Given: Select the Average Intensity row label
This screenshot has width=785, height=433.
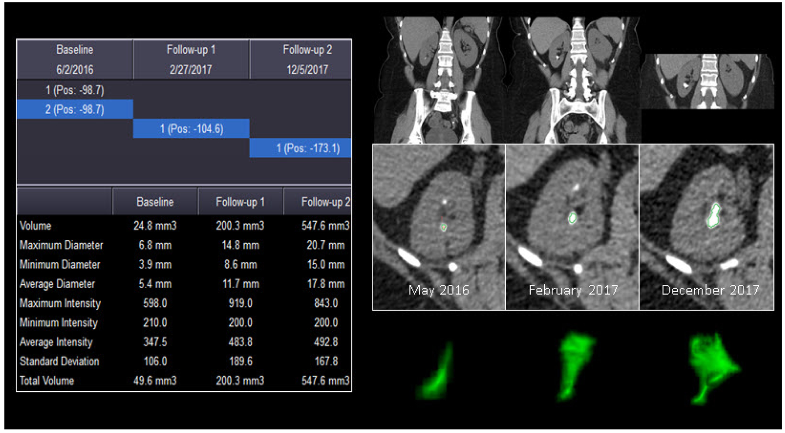Looking at the screenshot, I should pyautogui.click(x=56, y=342).
